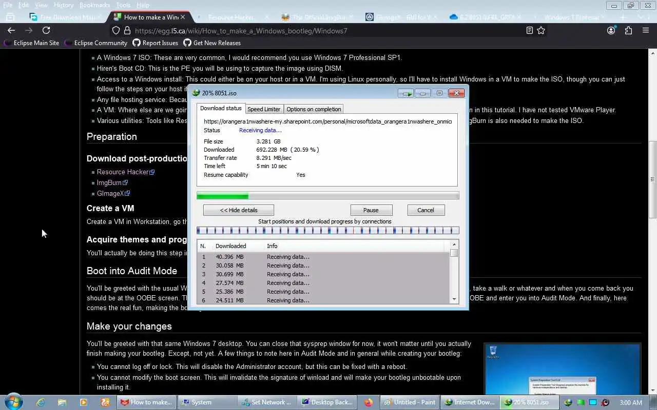Click the network monitor tray icon
This screenshot has width=657, height=410.
[x=593, y=402]
